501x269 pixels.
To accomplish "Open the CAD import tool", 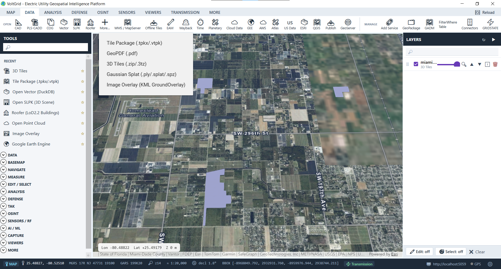I will point(18,24).
